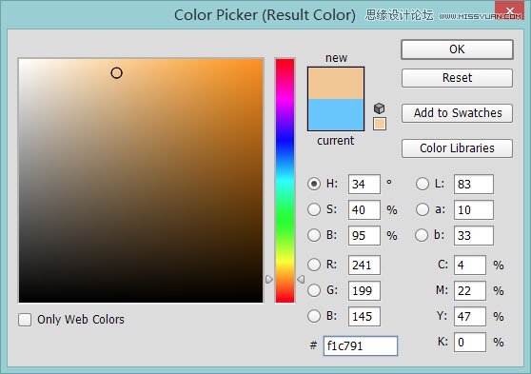Click the current blue color swatch
Viewport: 531px width, 374px height.
click(x=336, y=115)
